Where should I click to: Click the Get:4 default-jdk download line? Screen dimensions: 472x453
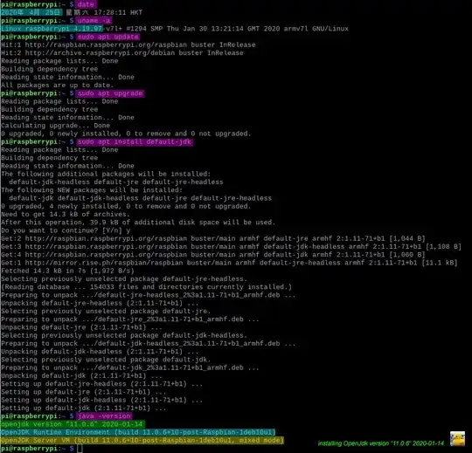pos(213,255)
